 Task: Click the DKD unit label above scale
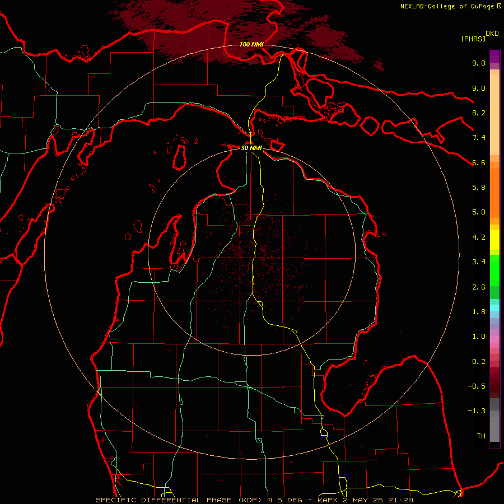[492, 34]
